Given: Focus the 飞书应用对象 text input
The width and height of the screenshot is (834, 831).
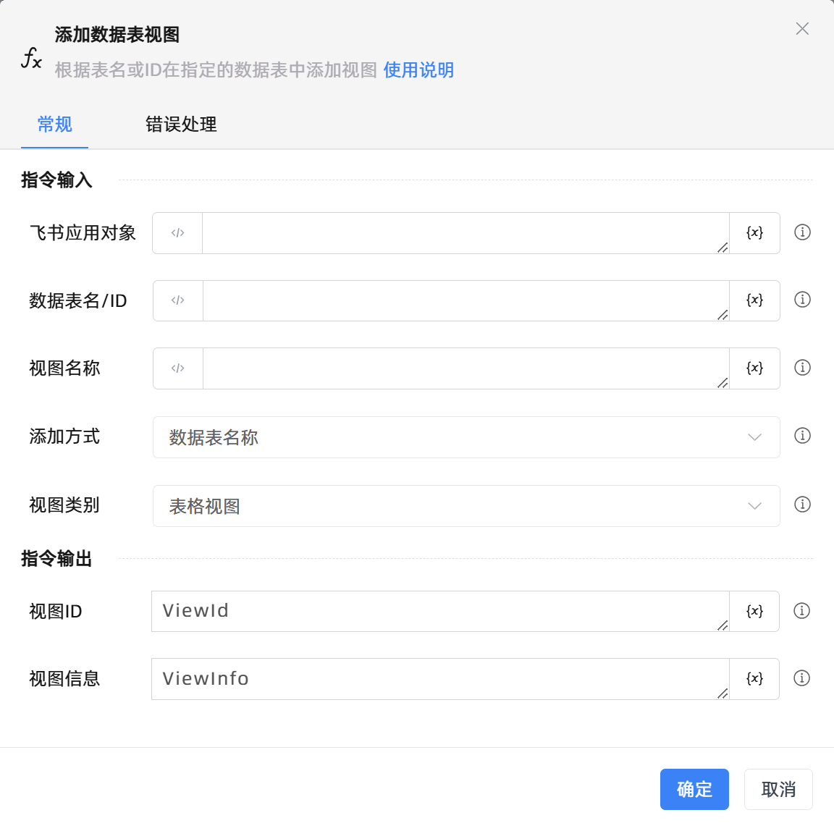Looking at the screenshot, I should point(466,233).
